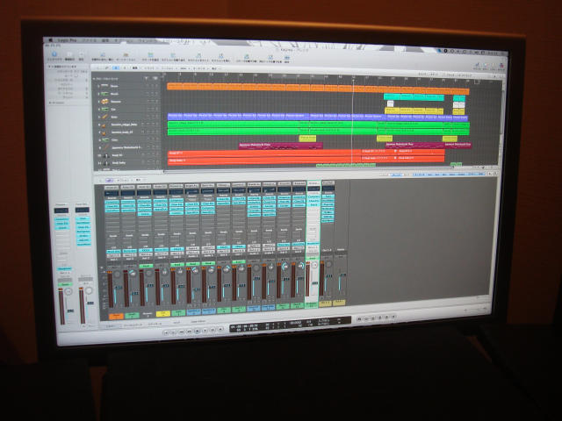Select the white region on track 3

(390, 103)
